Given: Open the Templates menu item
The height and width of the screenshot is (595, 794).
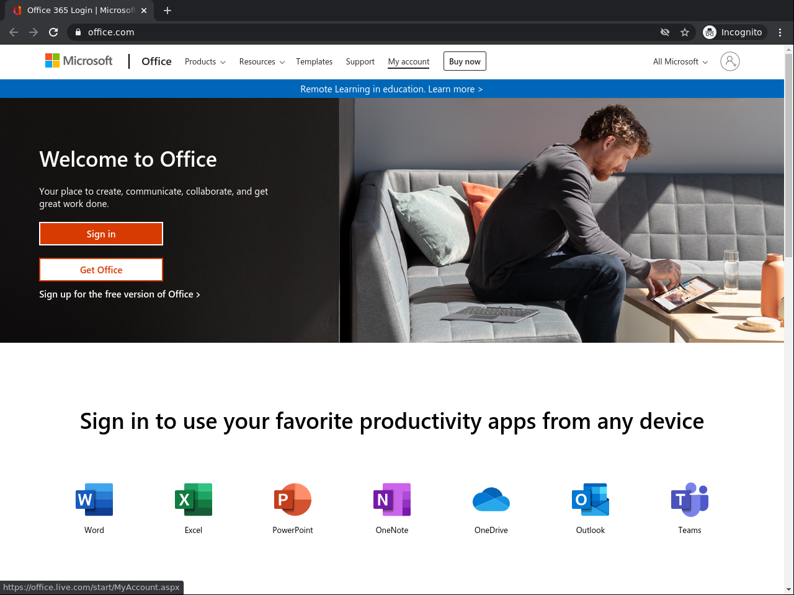Looking at the screenshot, I should click(x=314, y=62).
